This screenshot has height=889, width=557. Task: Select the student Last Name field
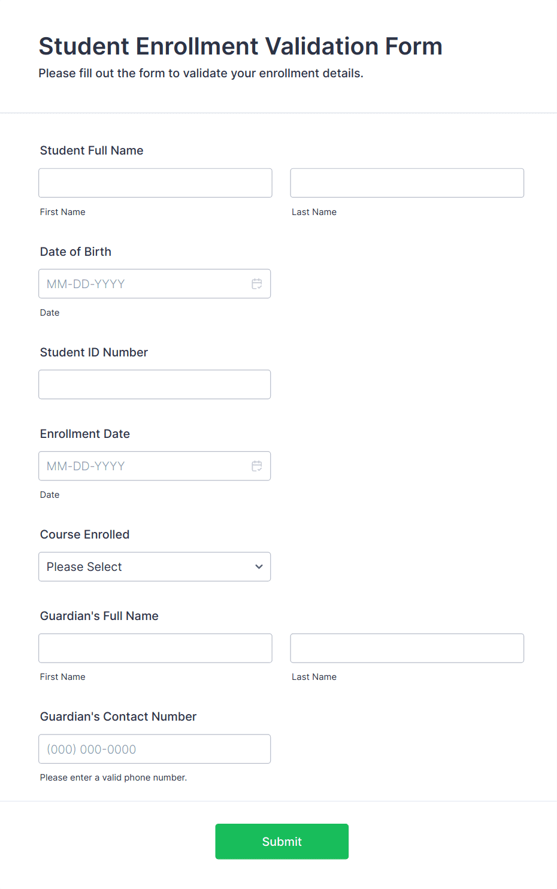[x=407, y=183]
